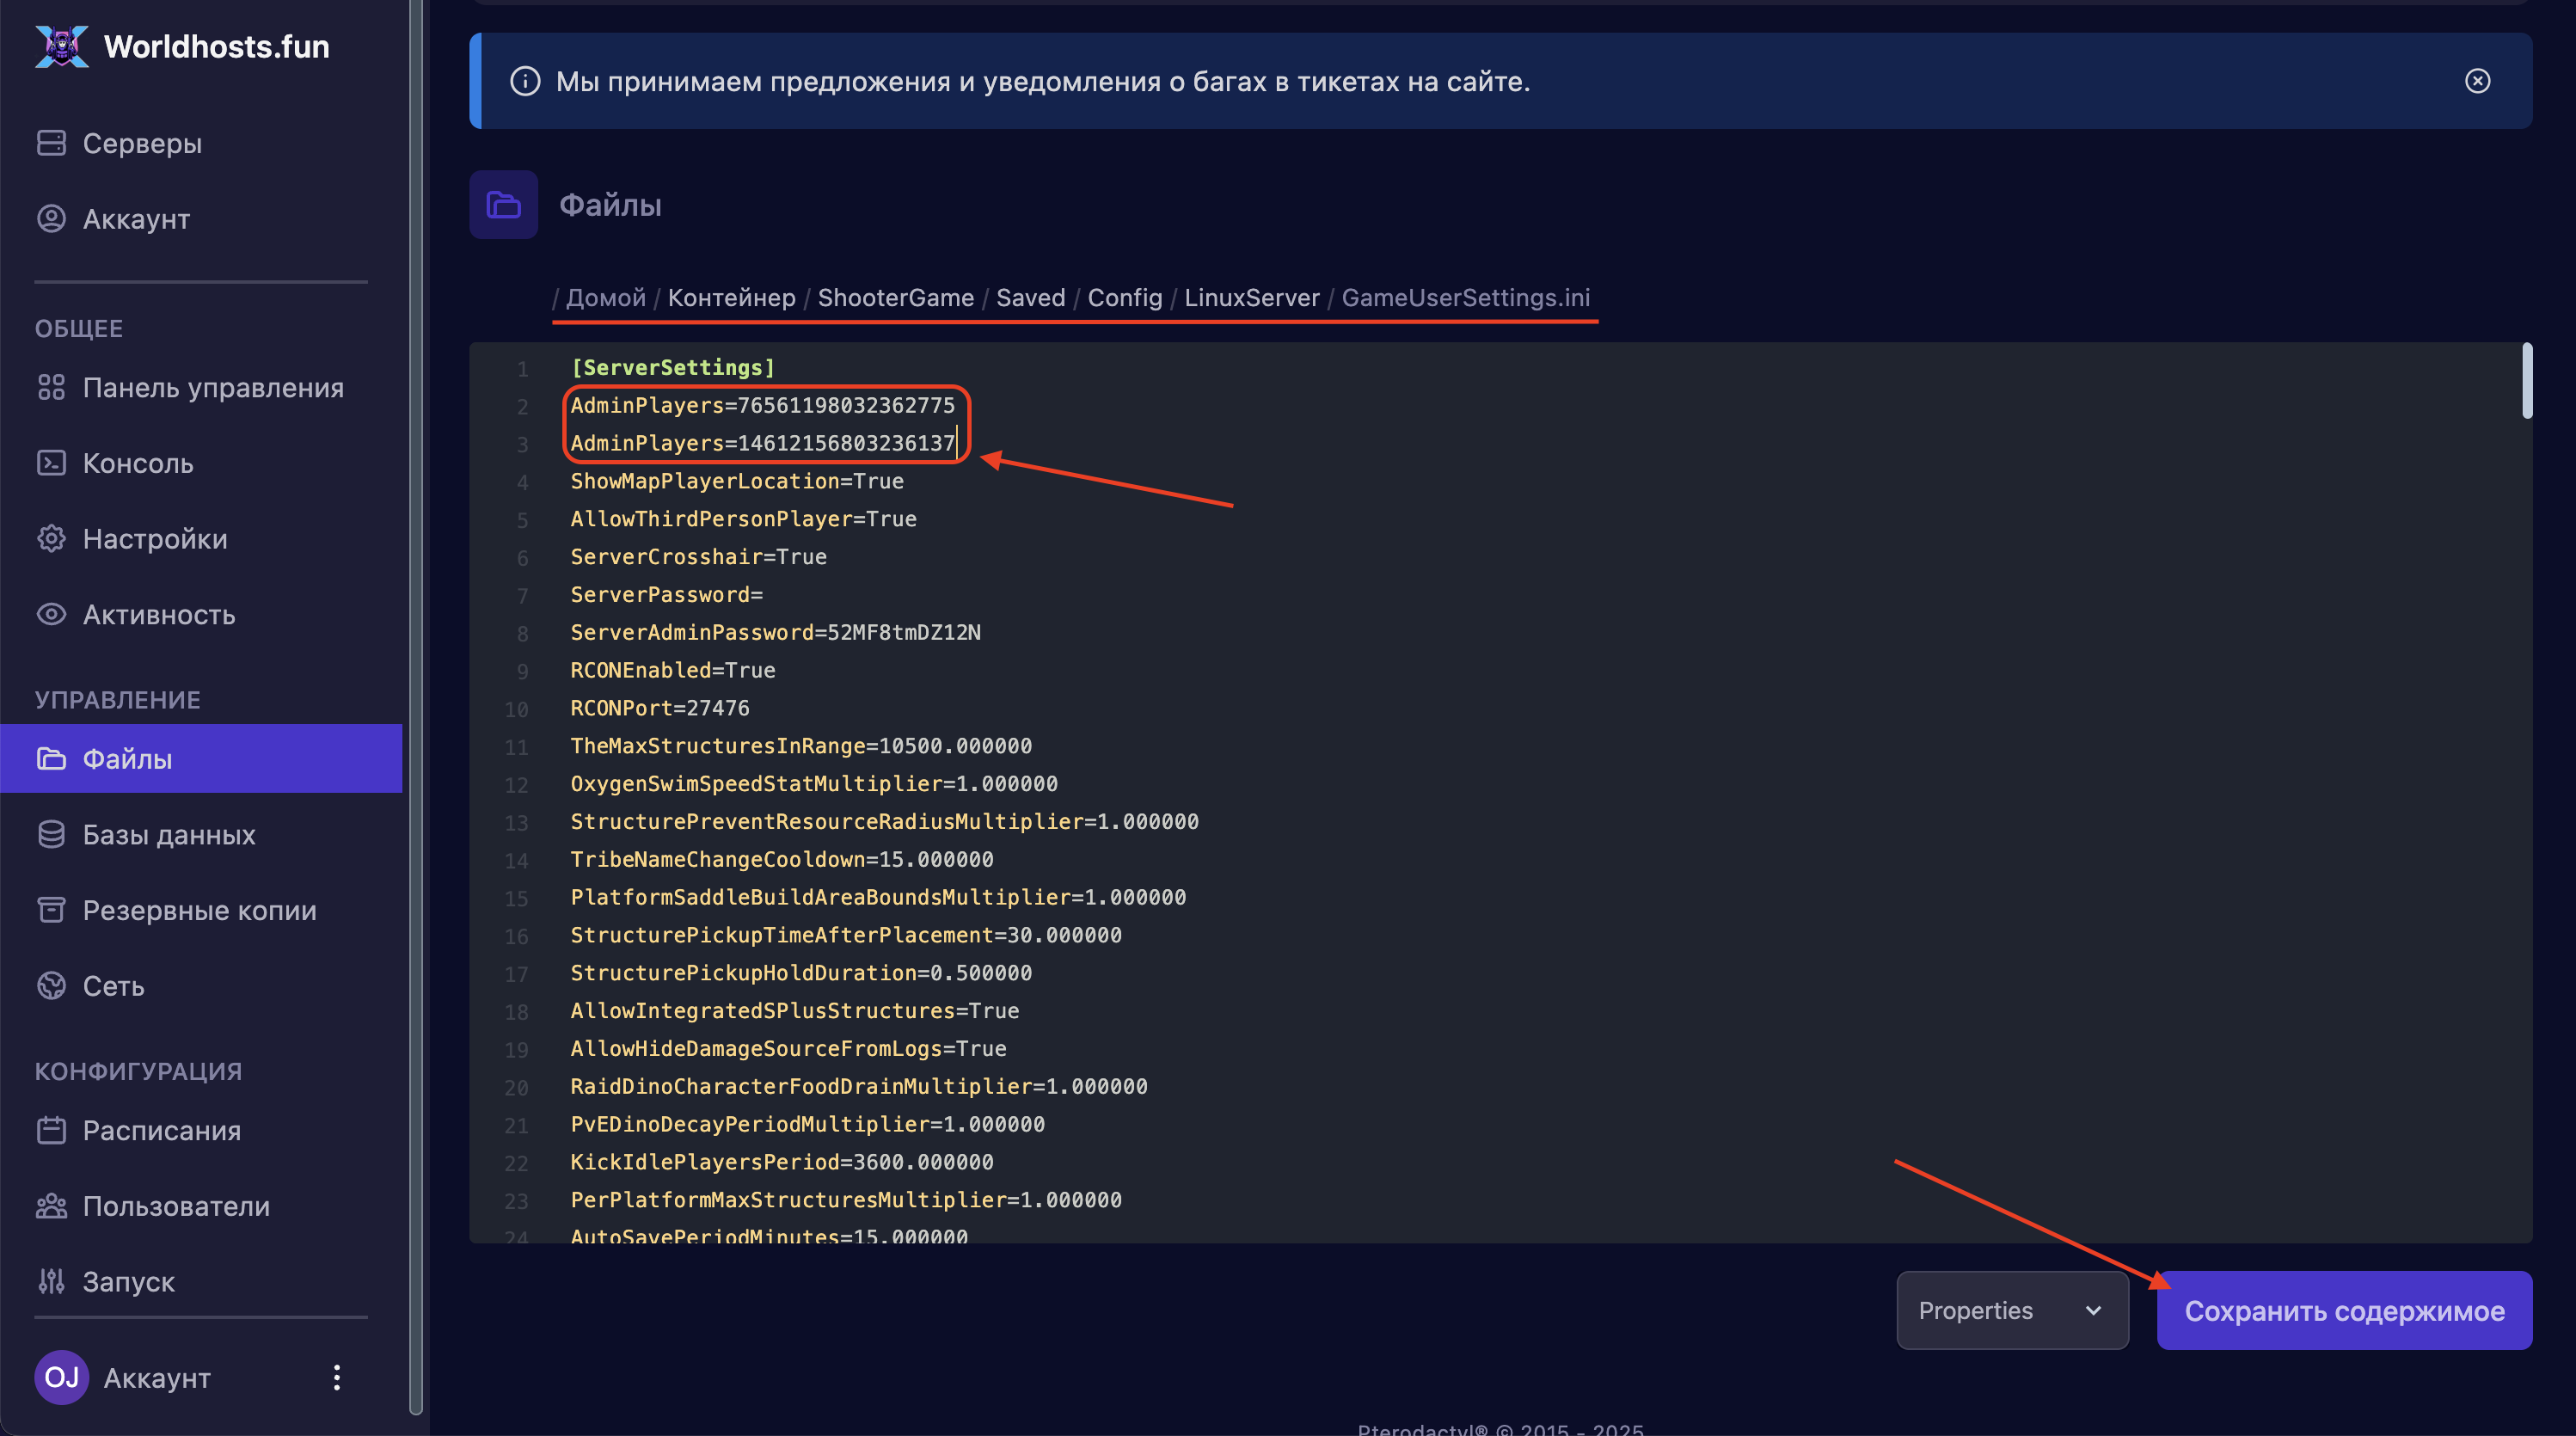Screen dimensions: 2576x1436
Task: Click the Расписания calendar icon
Action: click(x=51, y=1130)
